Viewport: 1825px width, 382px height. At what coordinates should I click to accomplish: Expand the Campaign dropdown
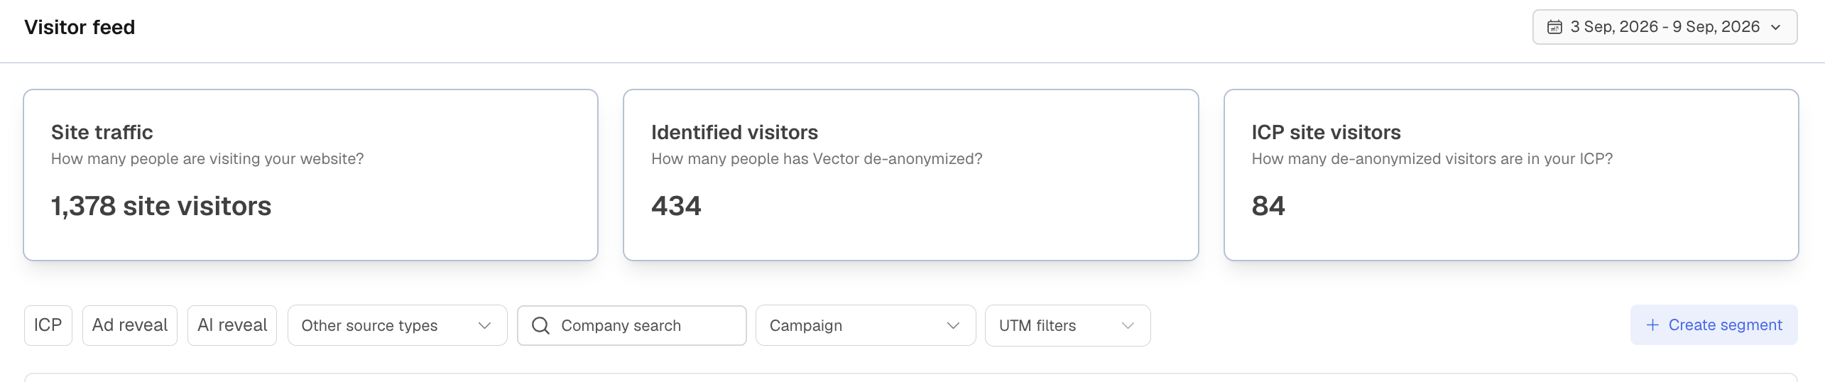pos(866,325)
